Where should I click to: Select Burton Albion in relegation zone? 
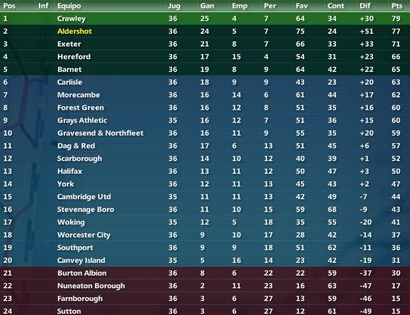pyautogui.click(x=82, y=273)
